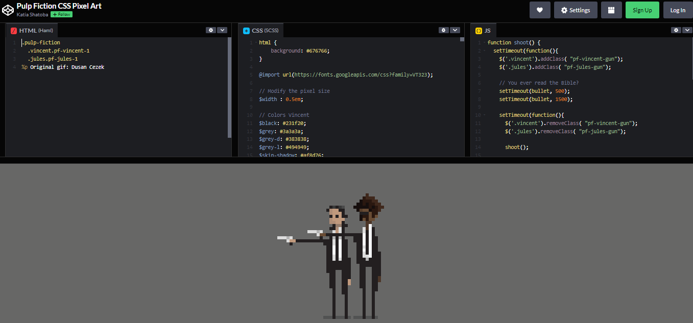Open CSS editor settings gear
The width and height of the screenshot is (693, 323).
pos(443,30)
